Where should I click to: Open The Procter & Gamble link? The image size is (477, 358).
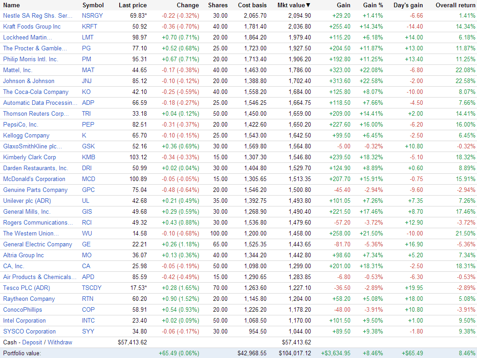(x=35, y=49)
